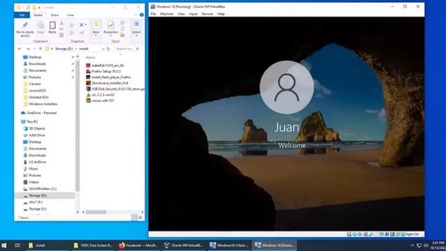Select Win10ProNew (C:) in navigation pane
The height and width of the screenshot is (251, 446).
click(40, 189)
